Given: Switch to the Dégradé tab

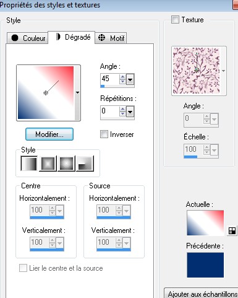Looking at the screenshot, I should click(72, 37).
